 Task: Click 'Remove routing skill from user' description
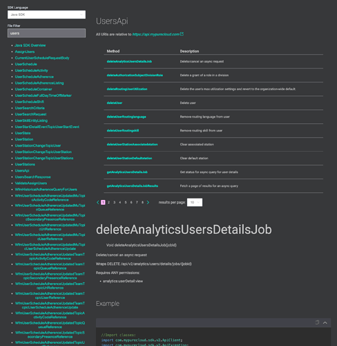tap(201, 131)
